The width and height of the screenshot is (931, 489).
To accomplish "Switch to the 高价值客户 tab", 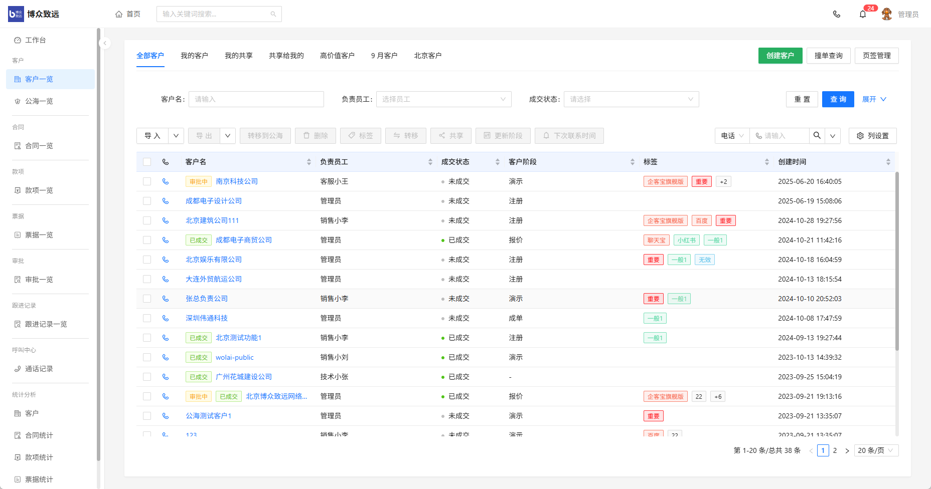I will [x=337, y=56].
